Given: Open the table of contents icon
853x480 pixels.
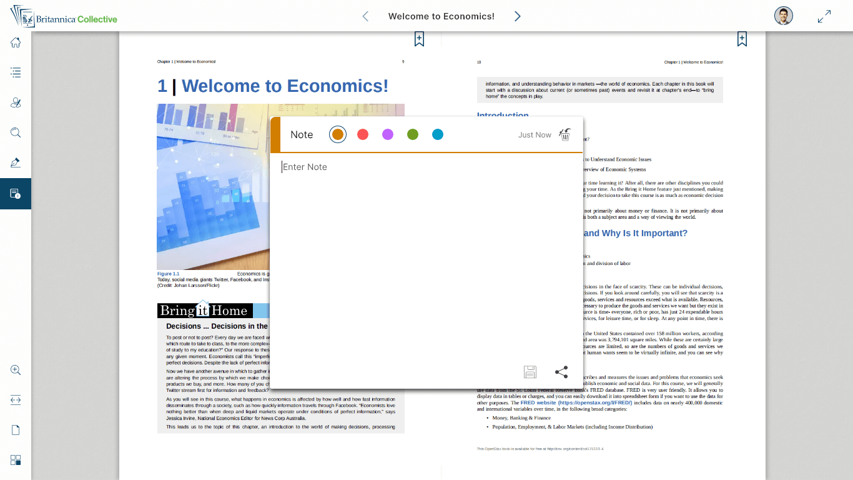Looking at the screenshot, I should click(x=16, y=72).
